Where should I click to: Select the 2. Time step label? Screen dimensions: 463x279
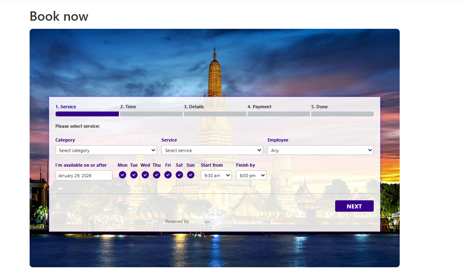point(128,107)
